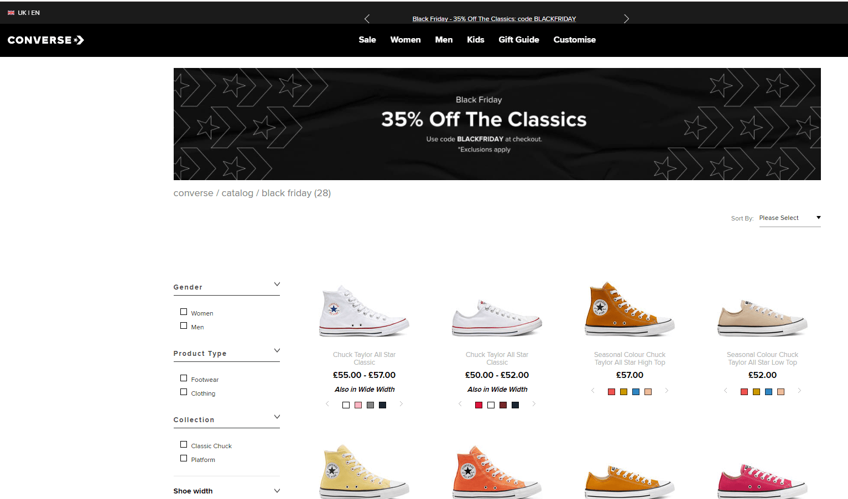The image size is (848, 499).
Task: Tick the Women gender filter checkbox
Action: (x=184, y=312)
